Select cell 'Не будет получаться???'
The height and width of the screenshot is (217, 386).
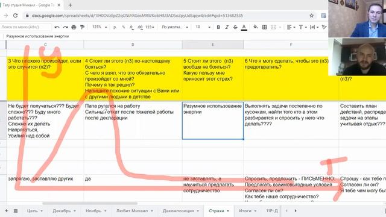tap(45, 121)
